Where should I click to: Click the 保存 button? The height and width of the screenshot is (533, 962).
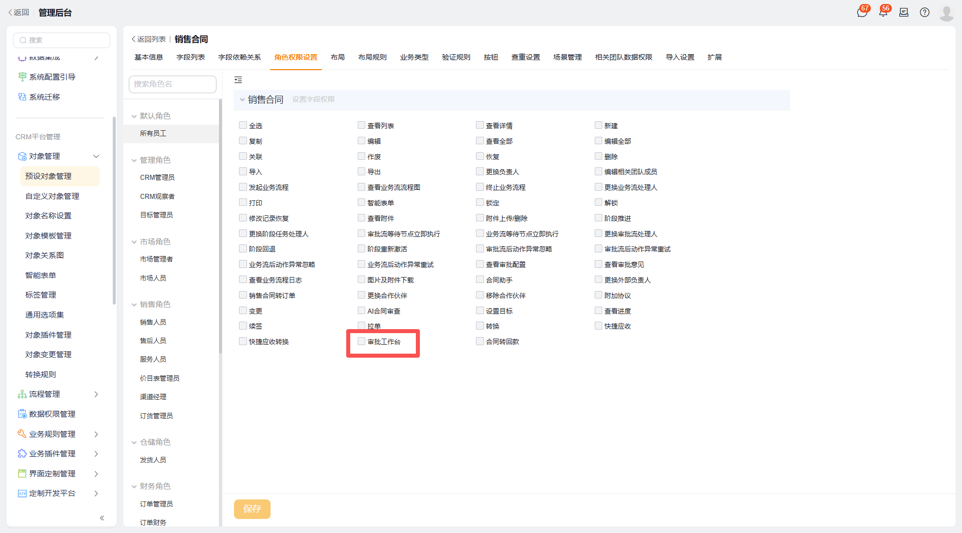252,509
